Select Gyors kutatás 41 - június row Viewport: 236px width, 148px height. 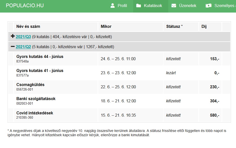point(40,71)
